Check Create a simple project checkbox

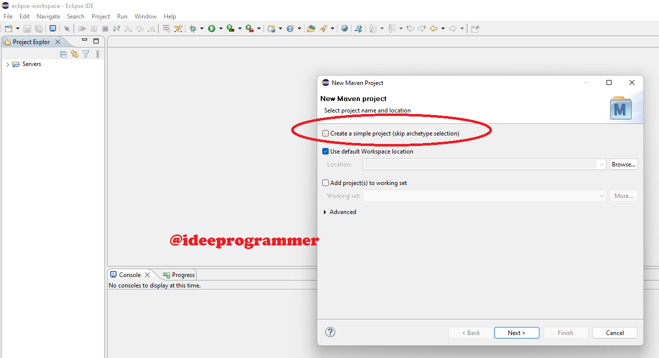tap(326, 133)
